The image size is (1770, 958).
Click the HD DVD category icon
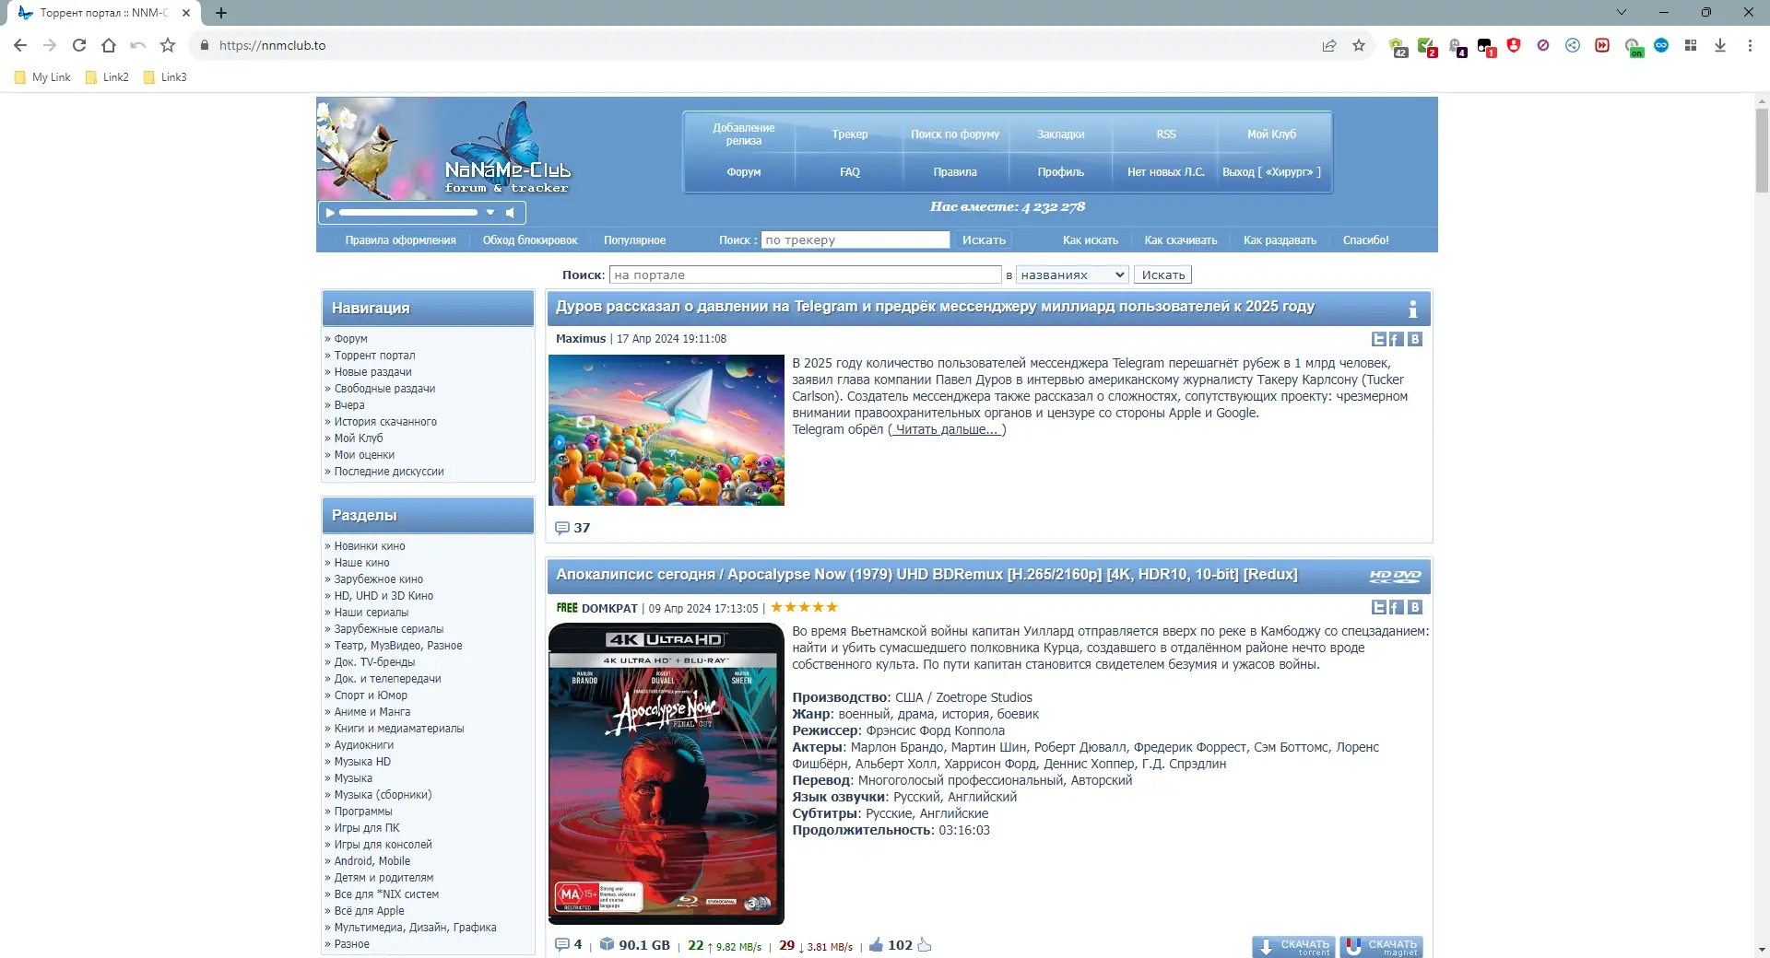click(1395, 576)
